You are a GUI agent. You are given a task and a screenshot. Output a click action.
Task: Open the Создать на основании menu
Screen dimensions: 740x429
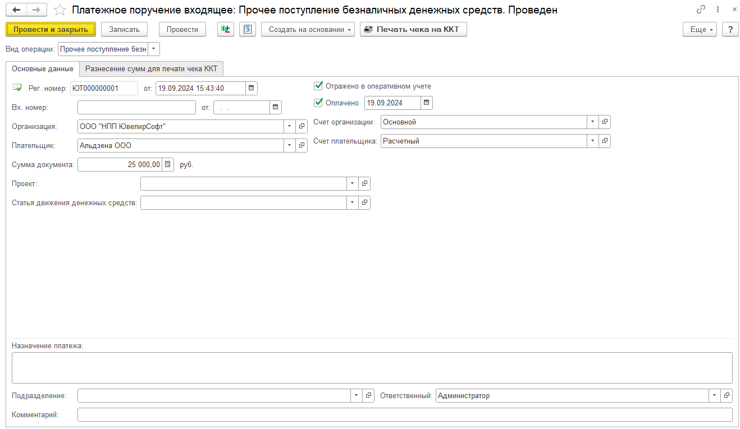pyautogui.click(x=308, y=29)
